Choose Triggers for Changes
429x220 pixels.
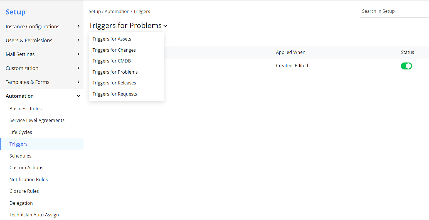114,50
